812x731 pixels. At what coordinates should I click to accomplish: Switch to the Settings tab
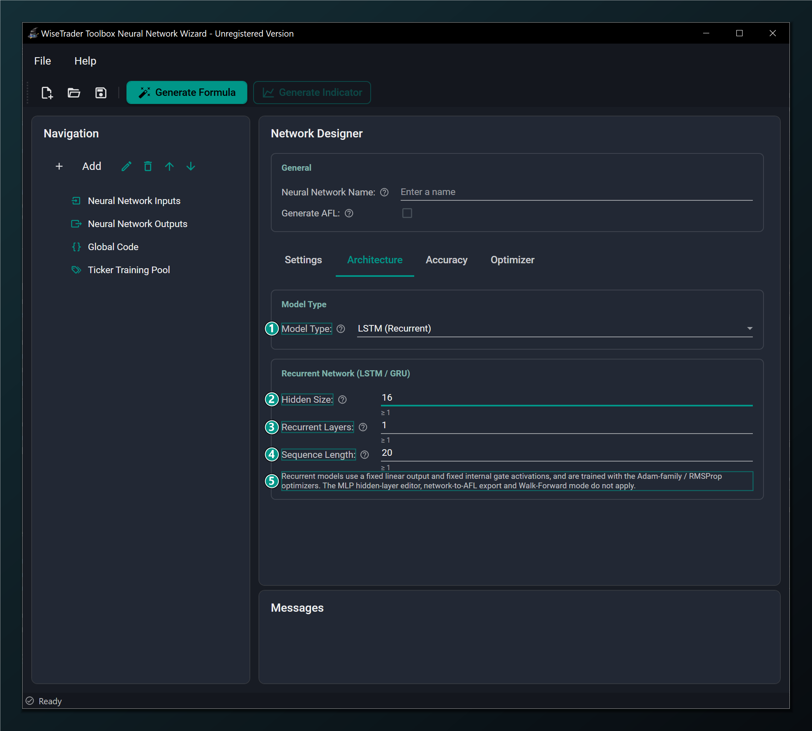[x=303, y=260]
